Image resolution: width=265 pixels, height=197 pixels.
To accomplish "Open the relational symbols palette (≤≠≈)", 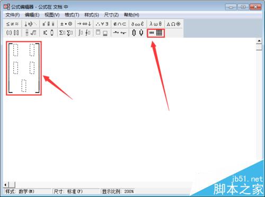I will [13, 24].
